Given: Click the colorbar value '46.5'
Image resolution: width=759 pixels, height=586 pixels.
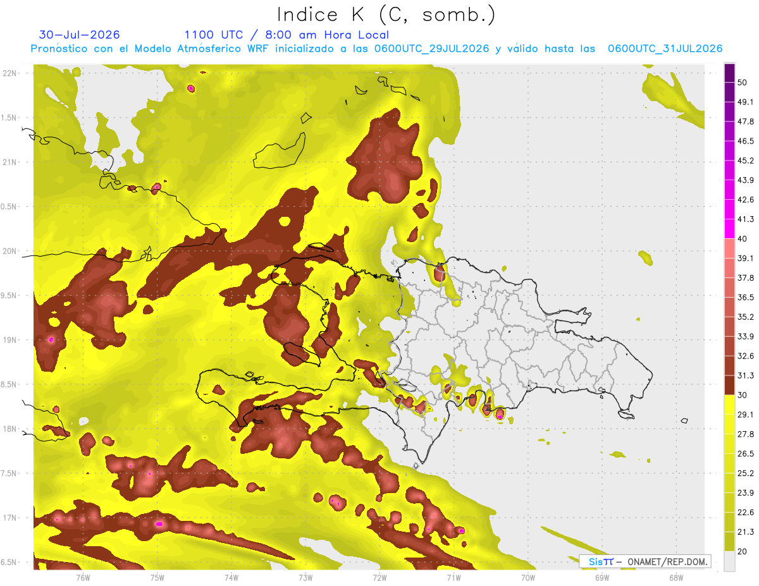Looking at the screenshot, I should click(745, 141).
